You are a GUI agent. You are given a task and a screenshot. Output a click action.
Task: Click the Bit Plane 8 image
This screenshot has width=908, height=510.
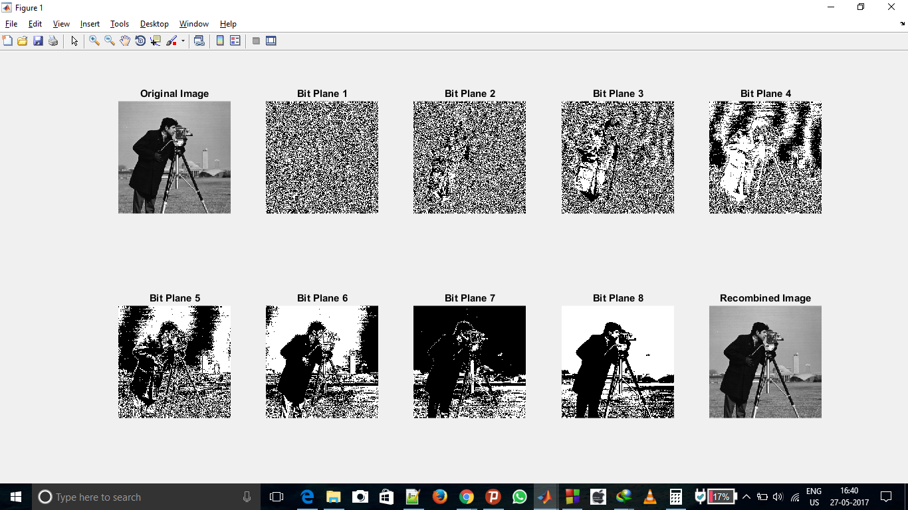[x=618, y=362]
